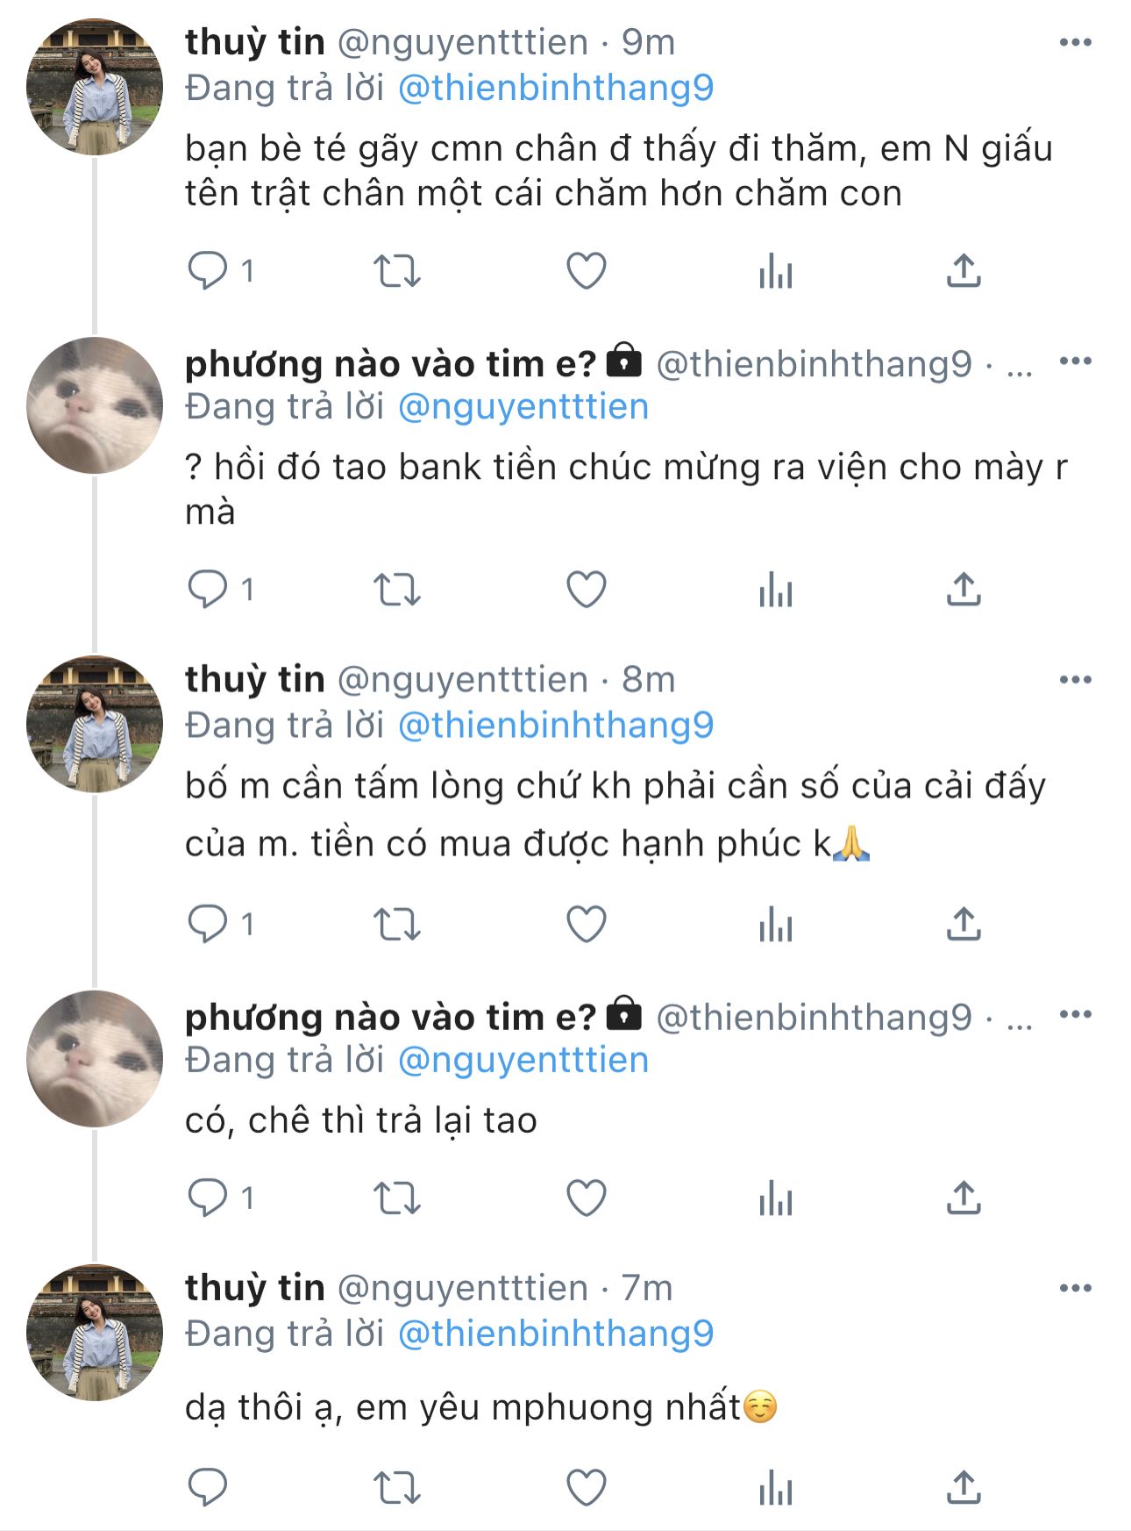Like the 'hồi đó tao bank tiền' tweet

[587, 589]
